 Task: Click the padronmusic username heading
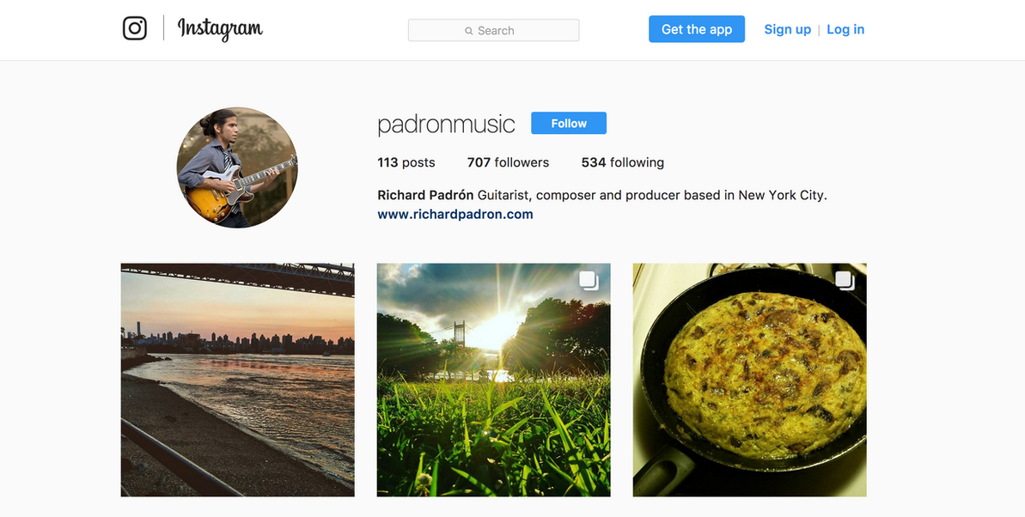446,125
